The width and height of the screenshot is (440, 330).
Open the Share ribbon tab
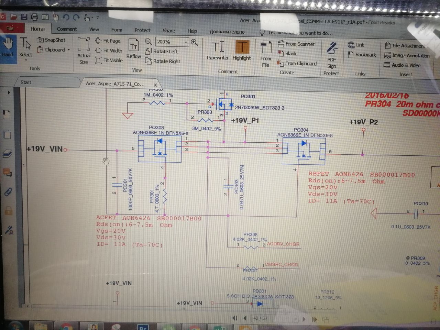(x=169, y=31)
